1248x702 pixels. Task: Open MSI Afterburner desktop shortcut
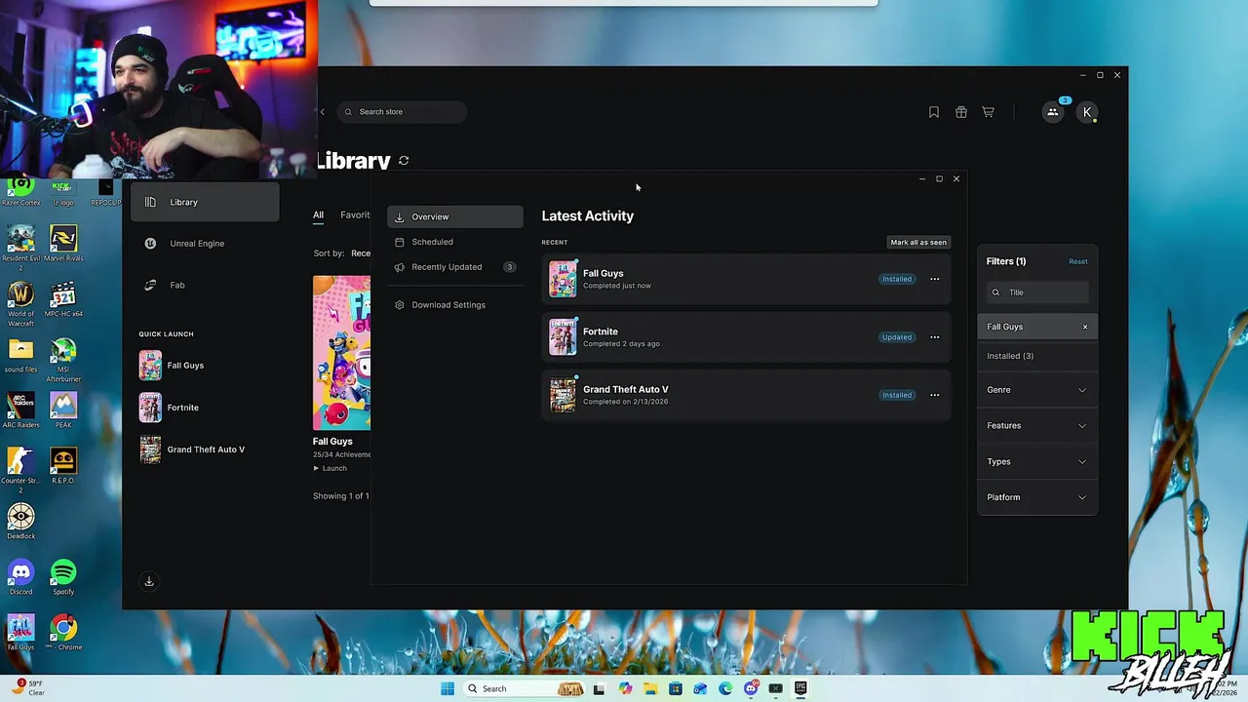(x=63, y=360)
